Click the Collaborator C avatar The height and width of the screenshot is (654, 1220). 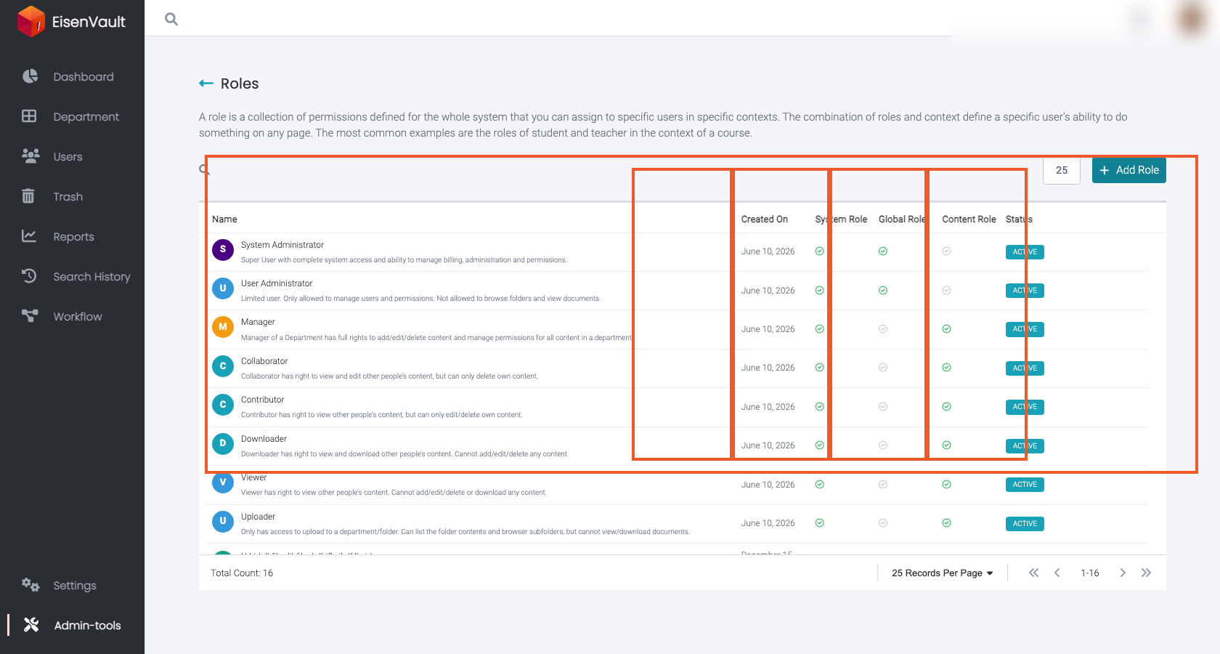coord(223,366)
